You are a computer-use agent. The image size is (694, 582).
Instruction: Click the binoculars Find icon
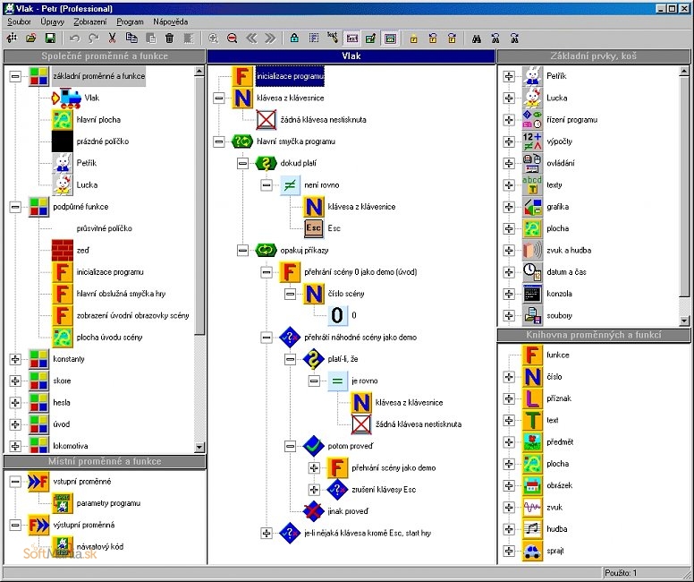tap(477, 39)
